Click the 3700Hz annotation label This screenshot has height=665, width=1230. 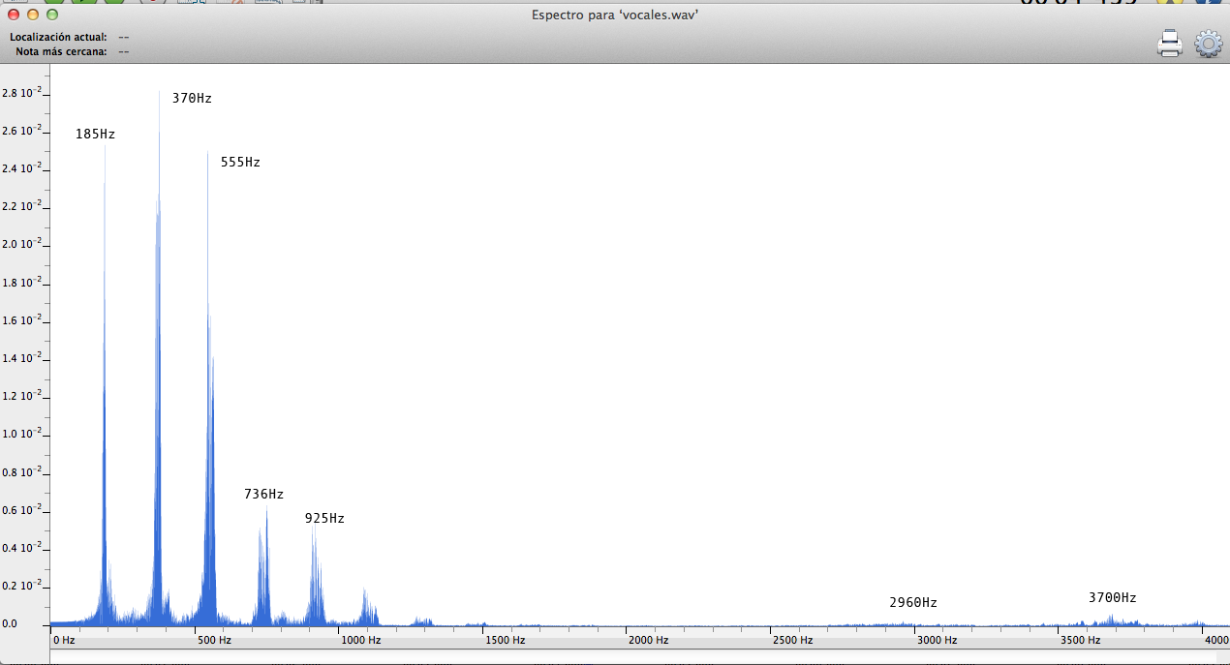pos(1112,597)
